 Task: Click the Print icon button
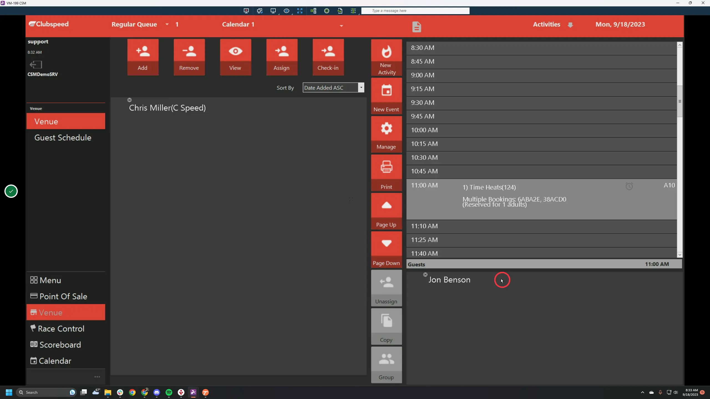click(x=386, y=173)
